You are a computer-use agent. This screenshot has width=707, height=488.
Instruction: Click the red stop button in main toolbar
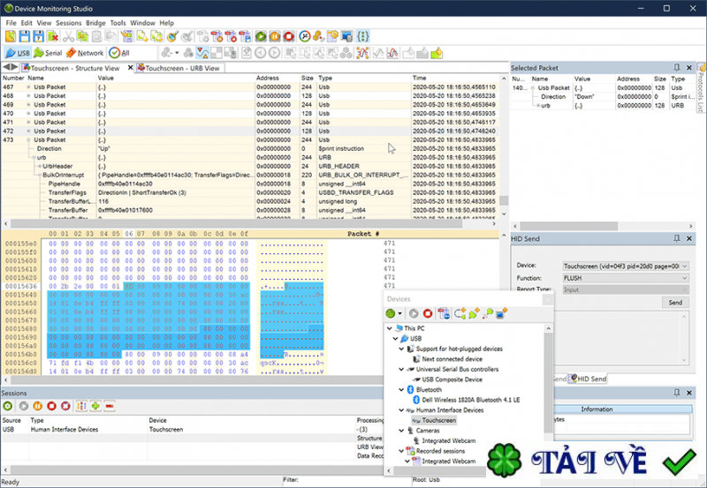289,36
